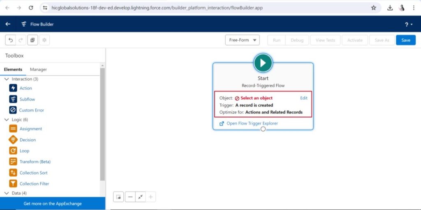421x210 pixels.
Task: Click the Collection Sort label
Action: coord(34,173)
